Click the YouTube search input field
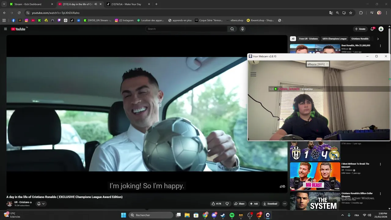The width and height of the screenshot is (391, 220). pos(186,29)
